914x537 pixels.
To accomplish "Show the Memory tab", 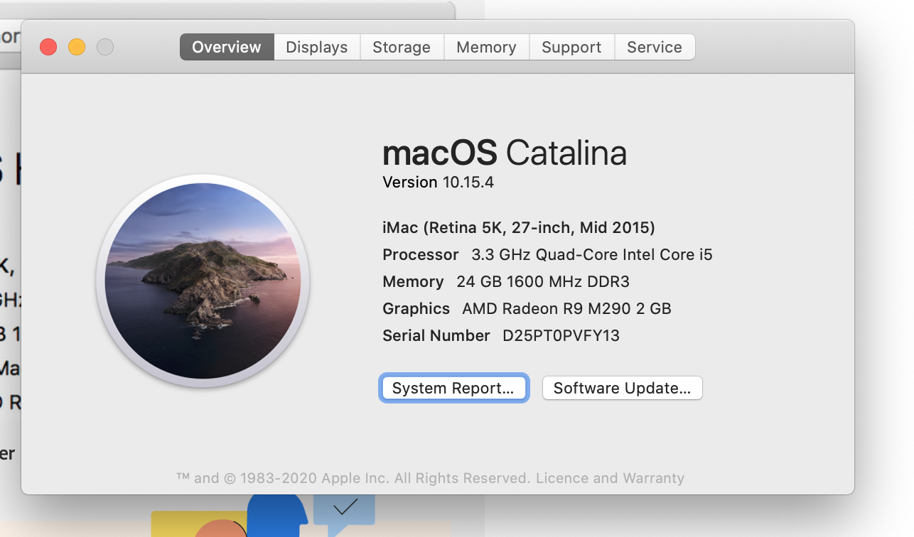I will pyautogui.click(x=486, y=47).
